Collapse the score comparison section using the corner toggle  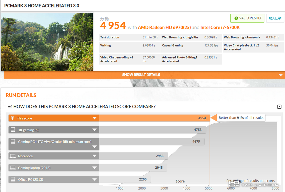pos(279,107)
